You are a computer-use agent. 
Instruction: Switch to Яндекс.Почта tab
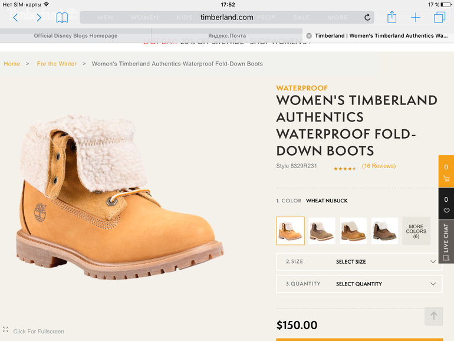227,36
